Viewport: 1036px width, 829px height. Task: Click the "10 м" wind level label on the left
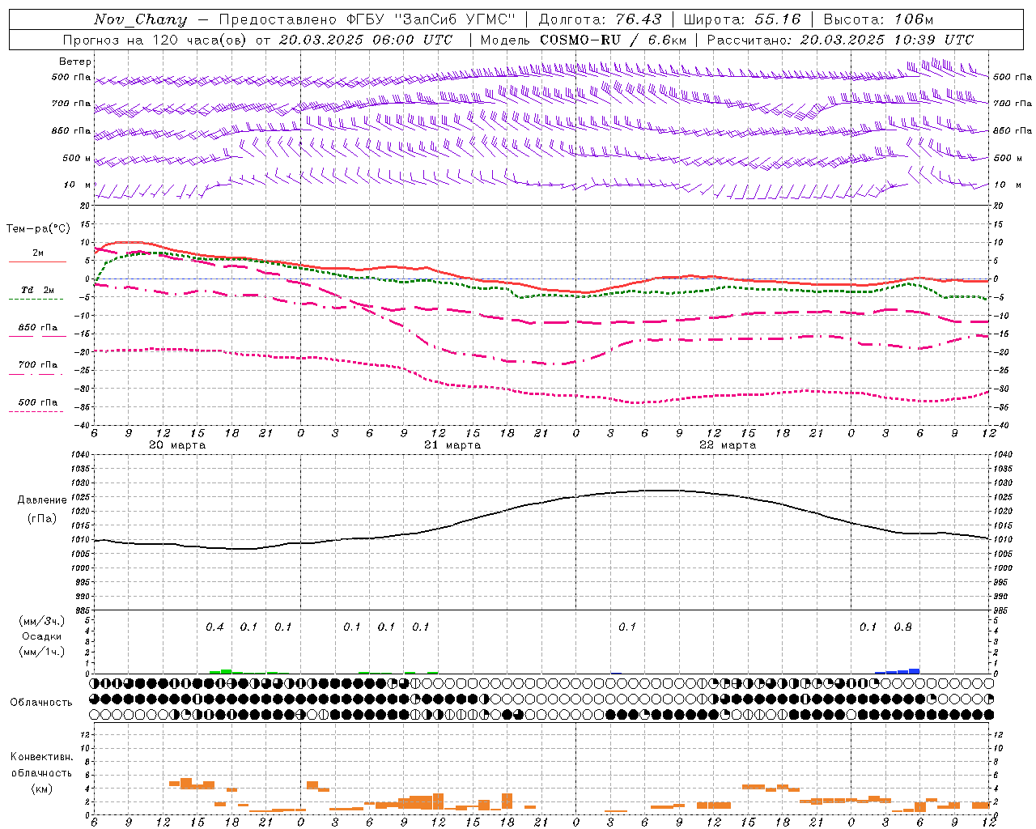(78, 185)
